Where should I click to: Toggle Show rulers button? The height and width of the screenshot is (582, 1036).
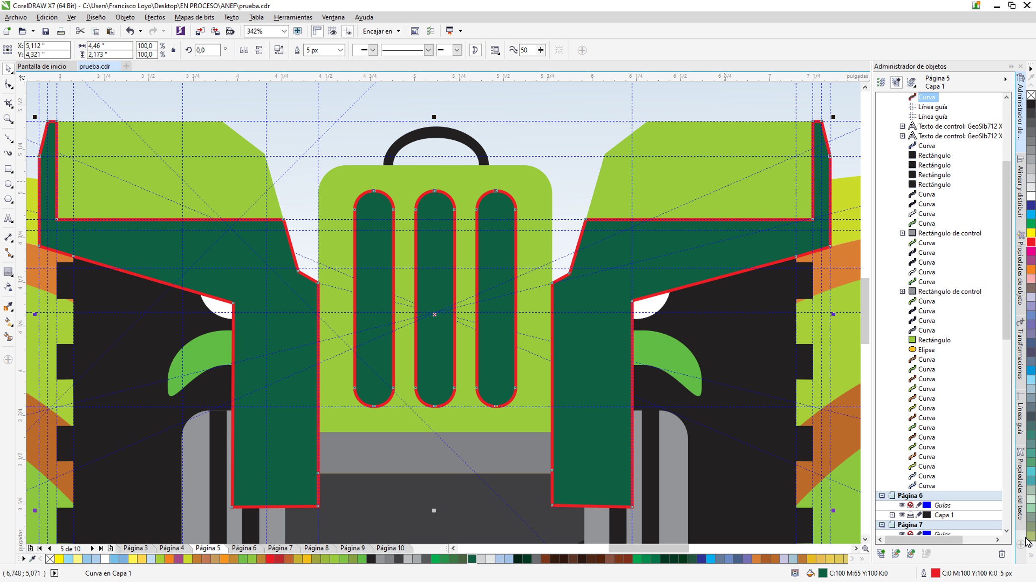pyautogui.click(x=317, y=31)
